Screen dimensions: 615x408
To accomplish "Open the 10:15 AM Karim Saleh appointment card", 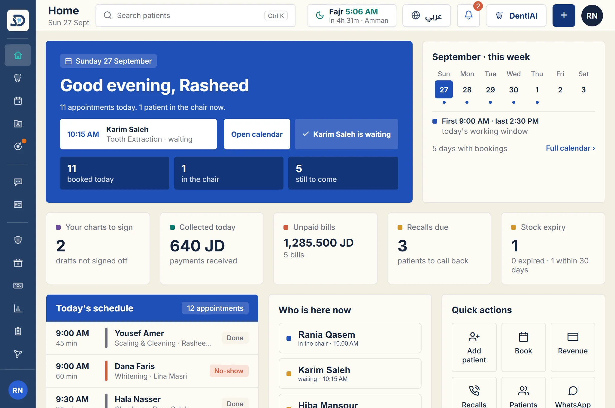I will (x=138, y=134).
